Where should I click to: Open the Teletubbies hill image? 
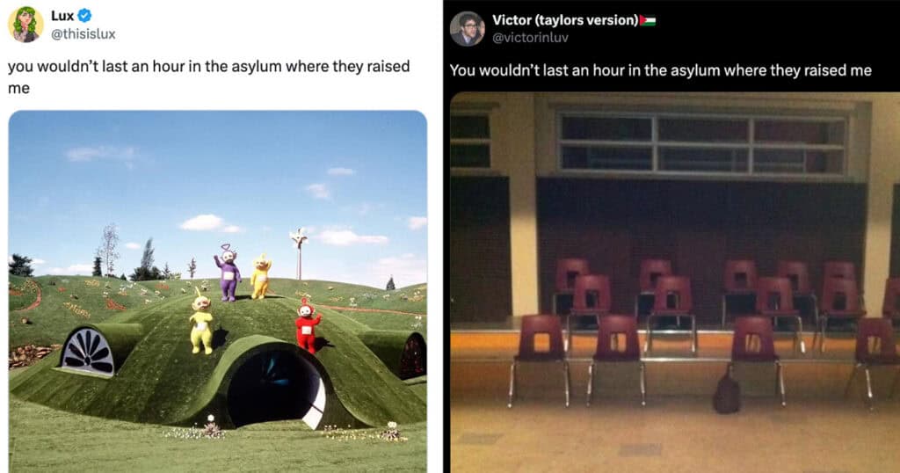[x=218, y=292]
